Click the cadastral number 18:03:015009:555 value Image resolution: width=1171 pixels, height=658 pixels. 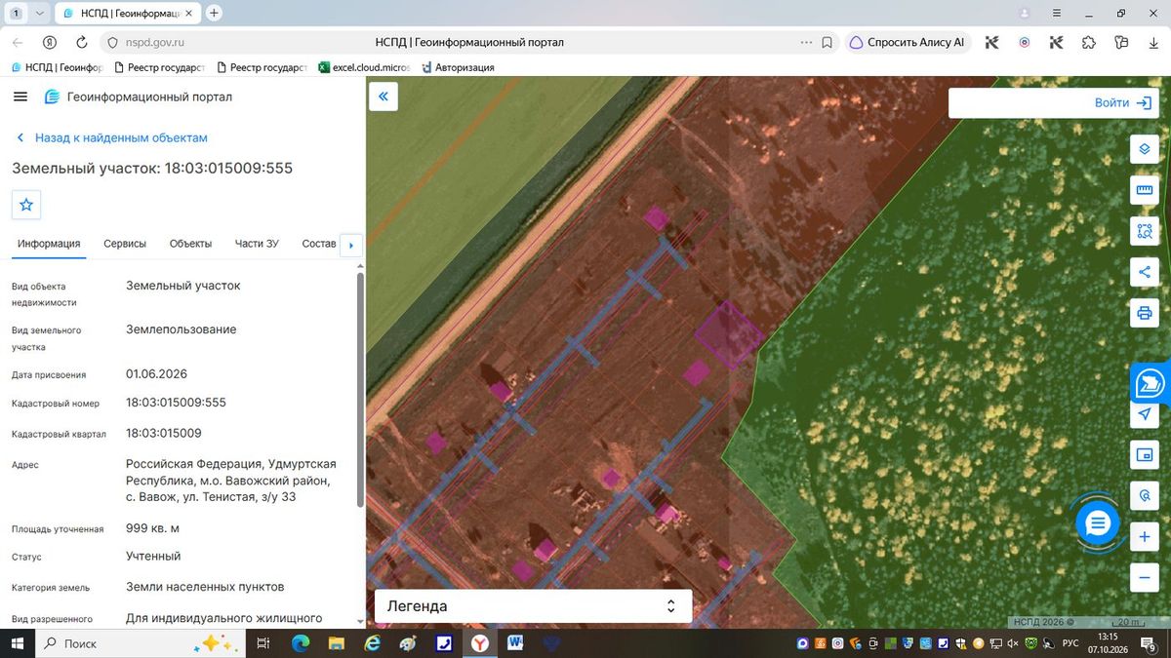tap(176, 403)
